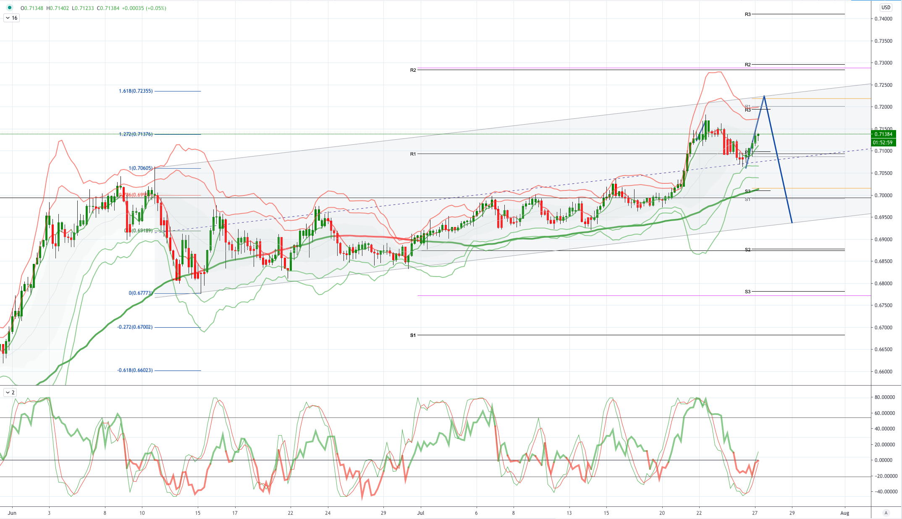Click the 0.67000 price axis label

(x=883, y=327)
